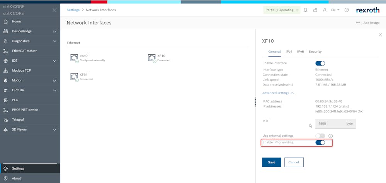Toggle the Use external settings switch
This screenshot has width=386, height=183.
(320, 136)
